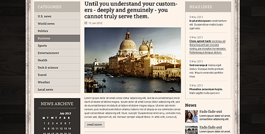
Task: Open first 'Fado fade-out' news link
Action: (211, 112)
